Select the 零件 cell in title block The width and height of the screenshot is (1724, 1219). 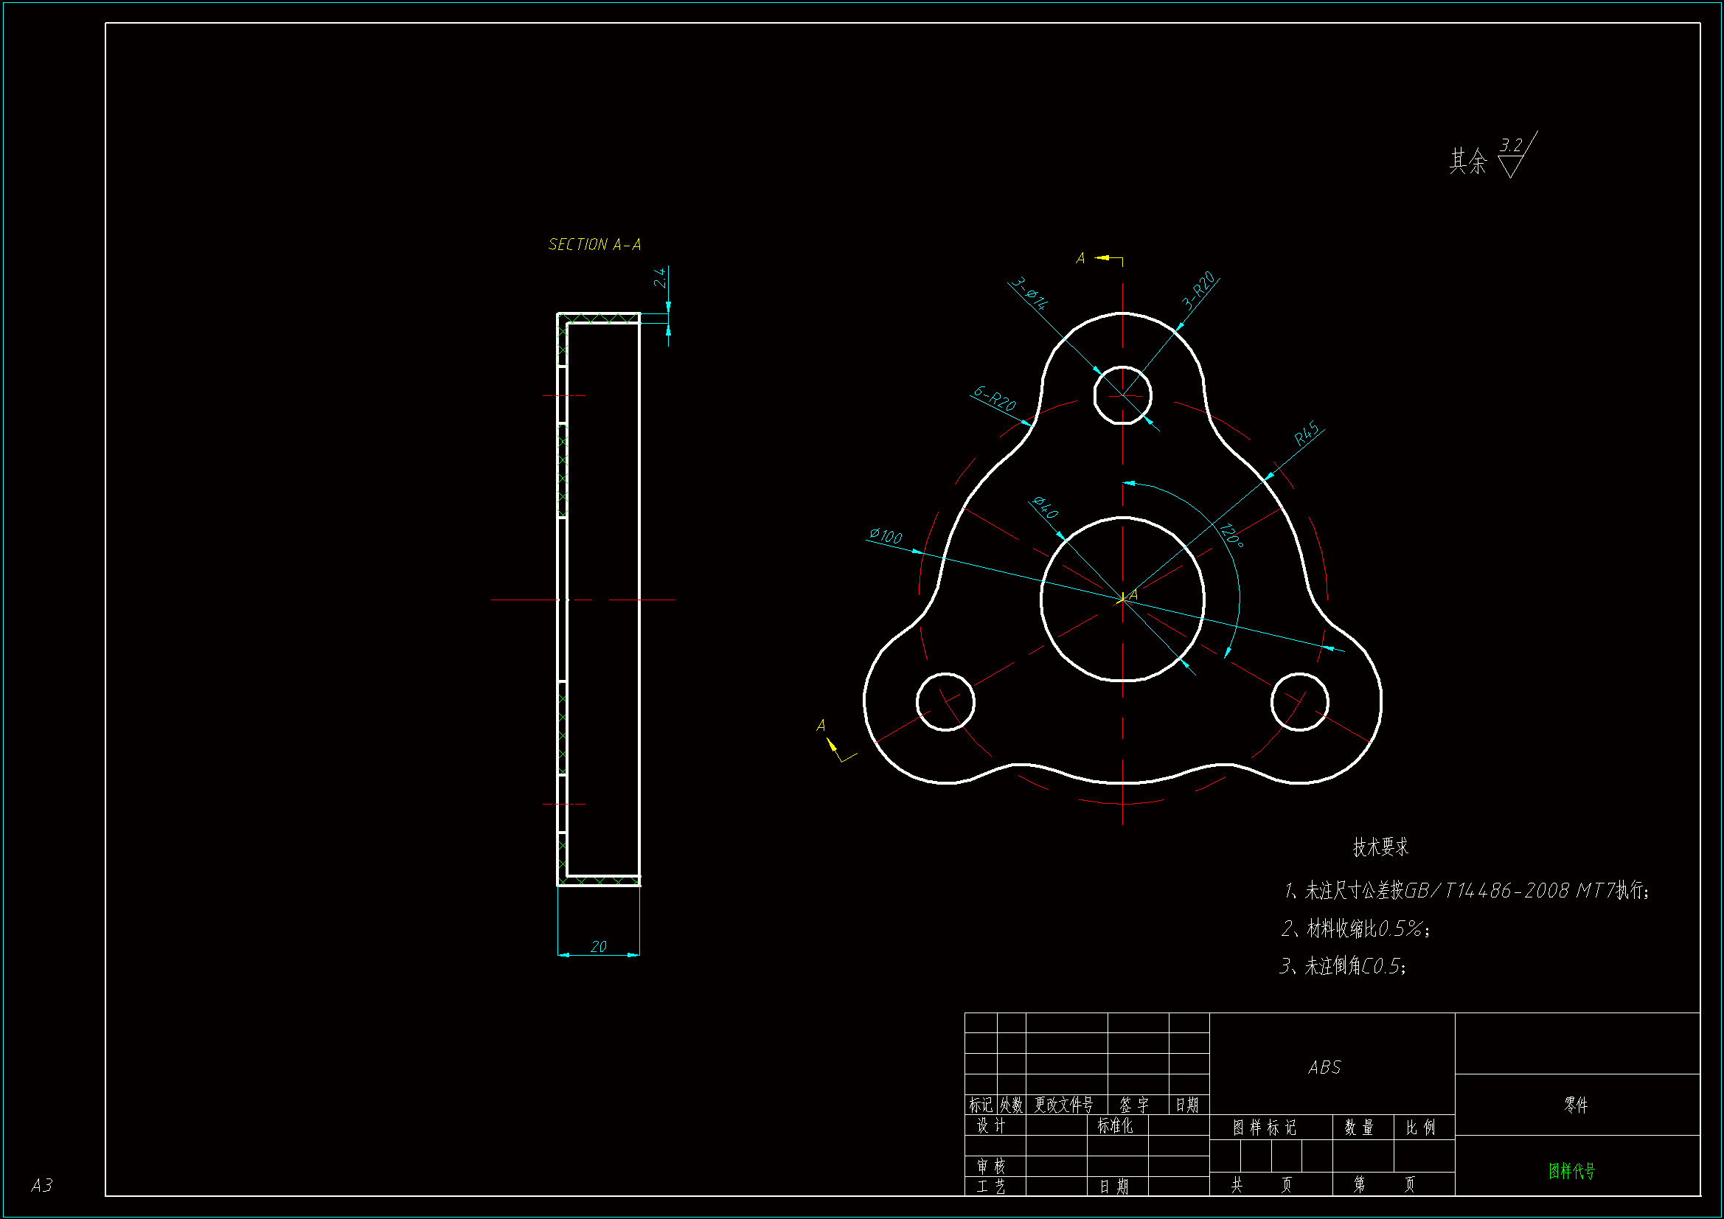coord(1576,1105)
